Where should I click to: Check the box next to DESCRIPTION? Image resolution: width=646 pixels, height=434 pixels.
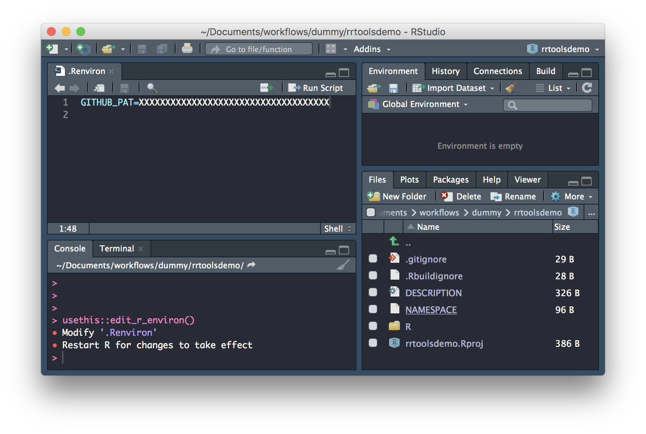[373, 293]
